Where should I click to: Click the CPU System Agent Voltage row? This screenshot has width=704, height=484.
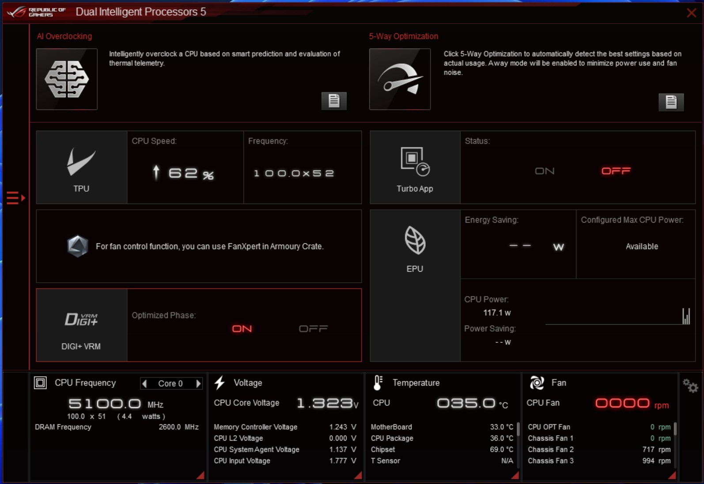(285, 449)
